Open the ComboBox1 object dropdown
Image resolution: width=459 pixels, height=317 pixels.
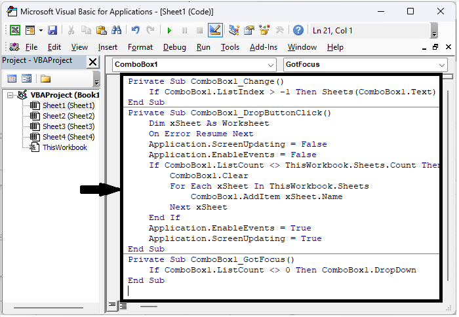pyautogui.click(x=271, y=65)
